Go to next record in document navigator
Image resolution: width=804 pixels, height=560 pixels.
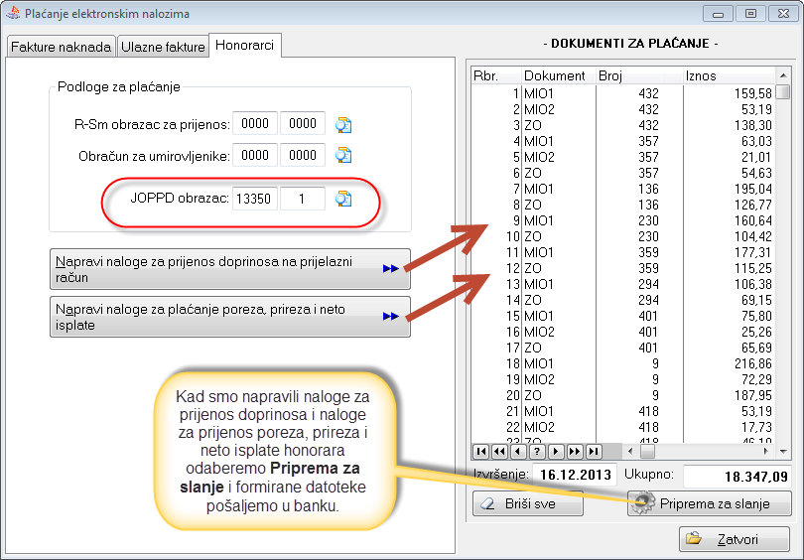click(x=556, y=451)
